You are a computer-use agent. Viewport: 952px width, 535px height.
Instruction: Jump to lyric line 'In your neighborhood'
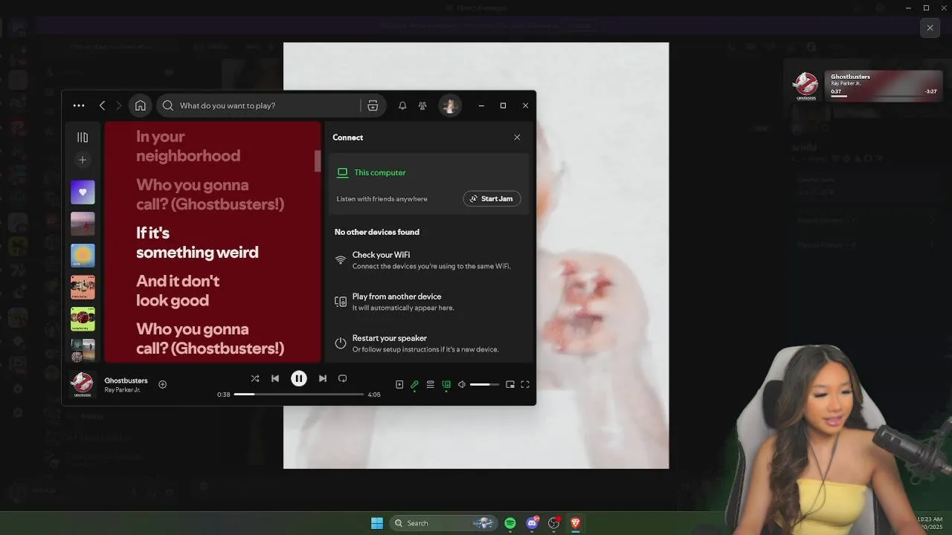[x=188, y=146]
